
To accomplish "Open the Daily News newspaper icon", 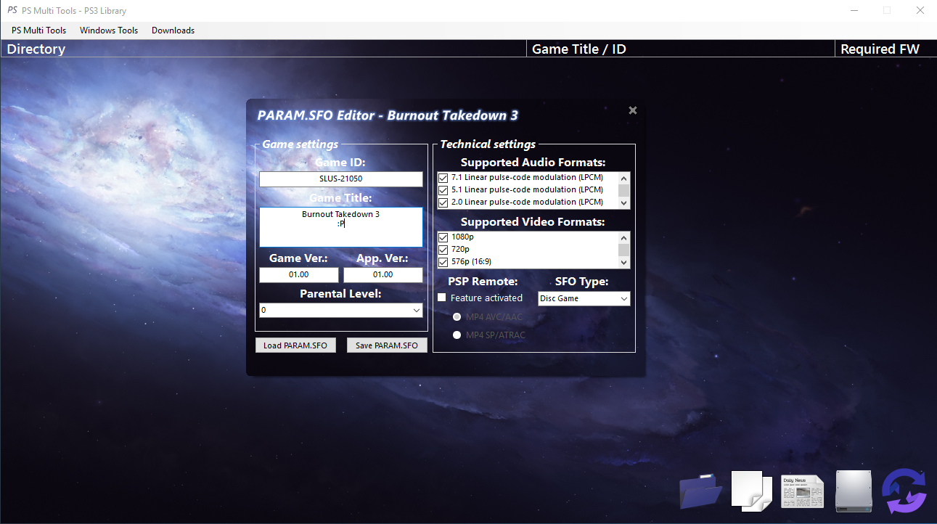I will (x=802, y=491).
